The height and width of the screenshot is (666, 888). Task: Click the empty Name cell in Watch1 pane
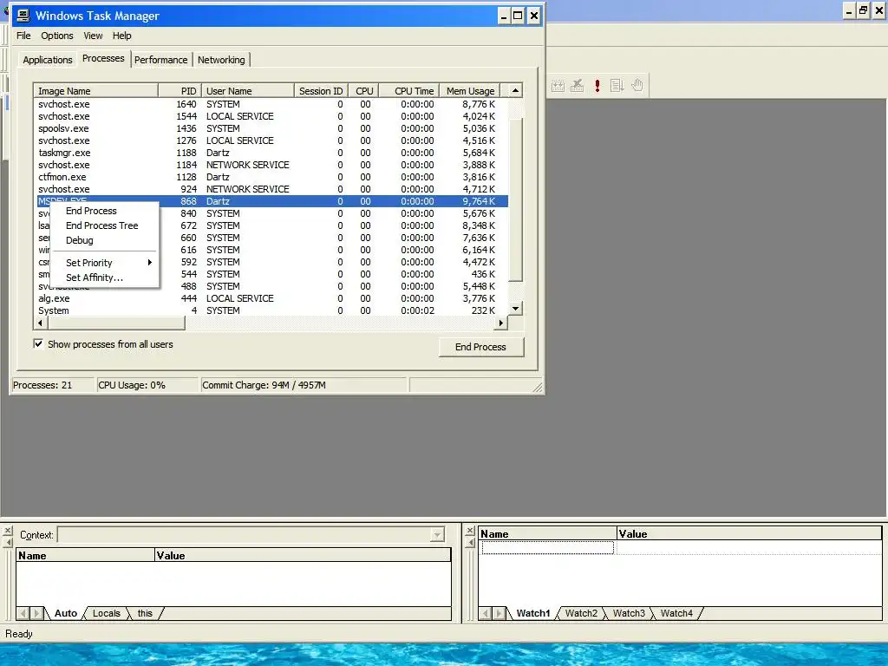coord(548,548)
